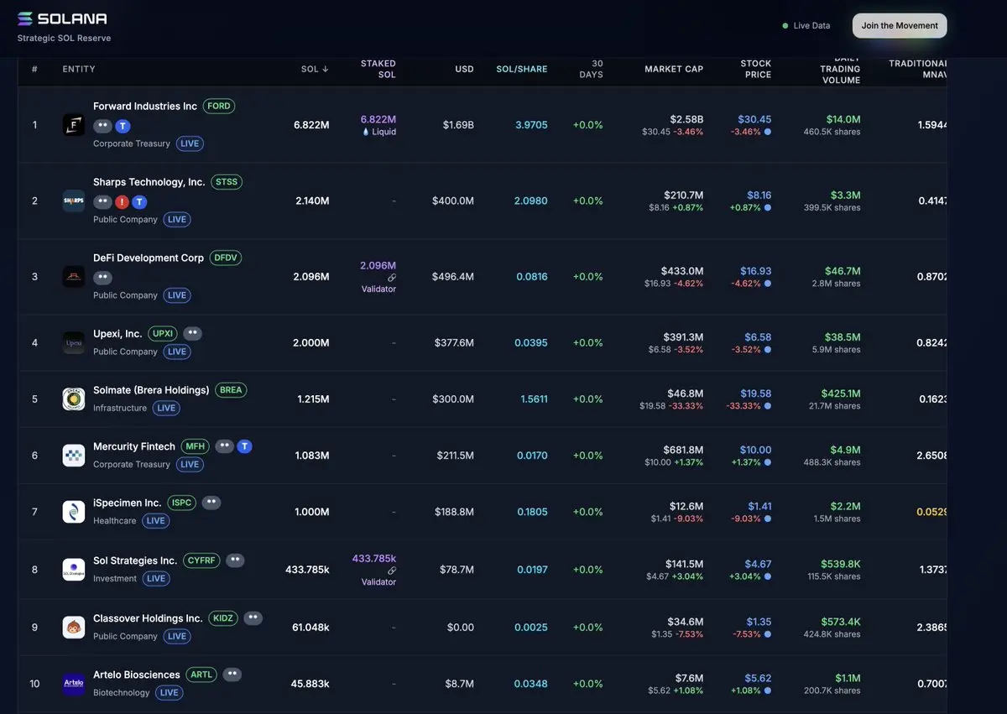Viewport: 1007px width, 714px height.
Task: Select the iSpecimen Inc. logo
Action: coord(74,512)
